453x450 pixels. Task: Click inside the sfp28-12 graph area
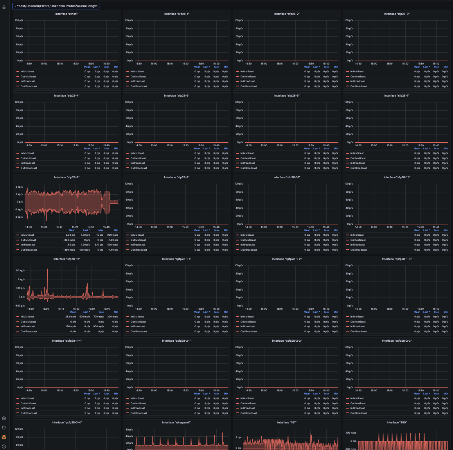[x=67, y=285]
